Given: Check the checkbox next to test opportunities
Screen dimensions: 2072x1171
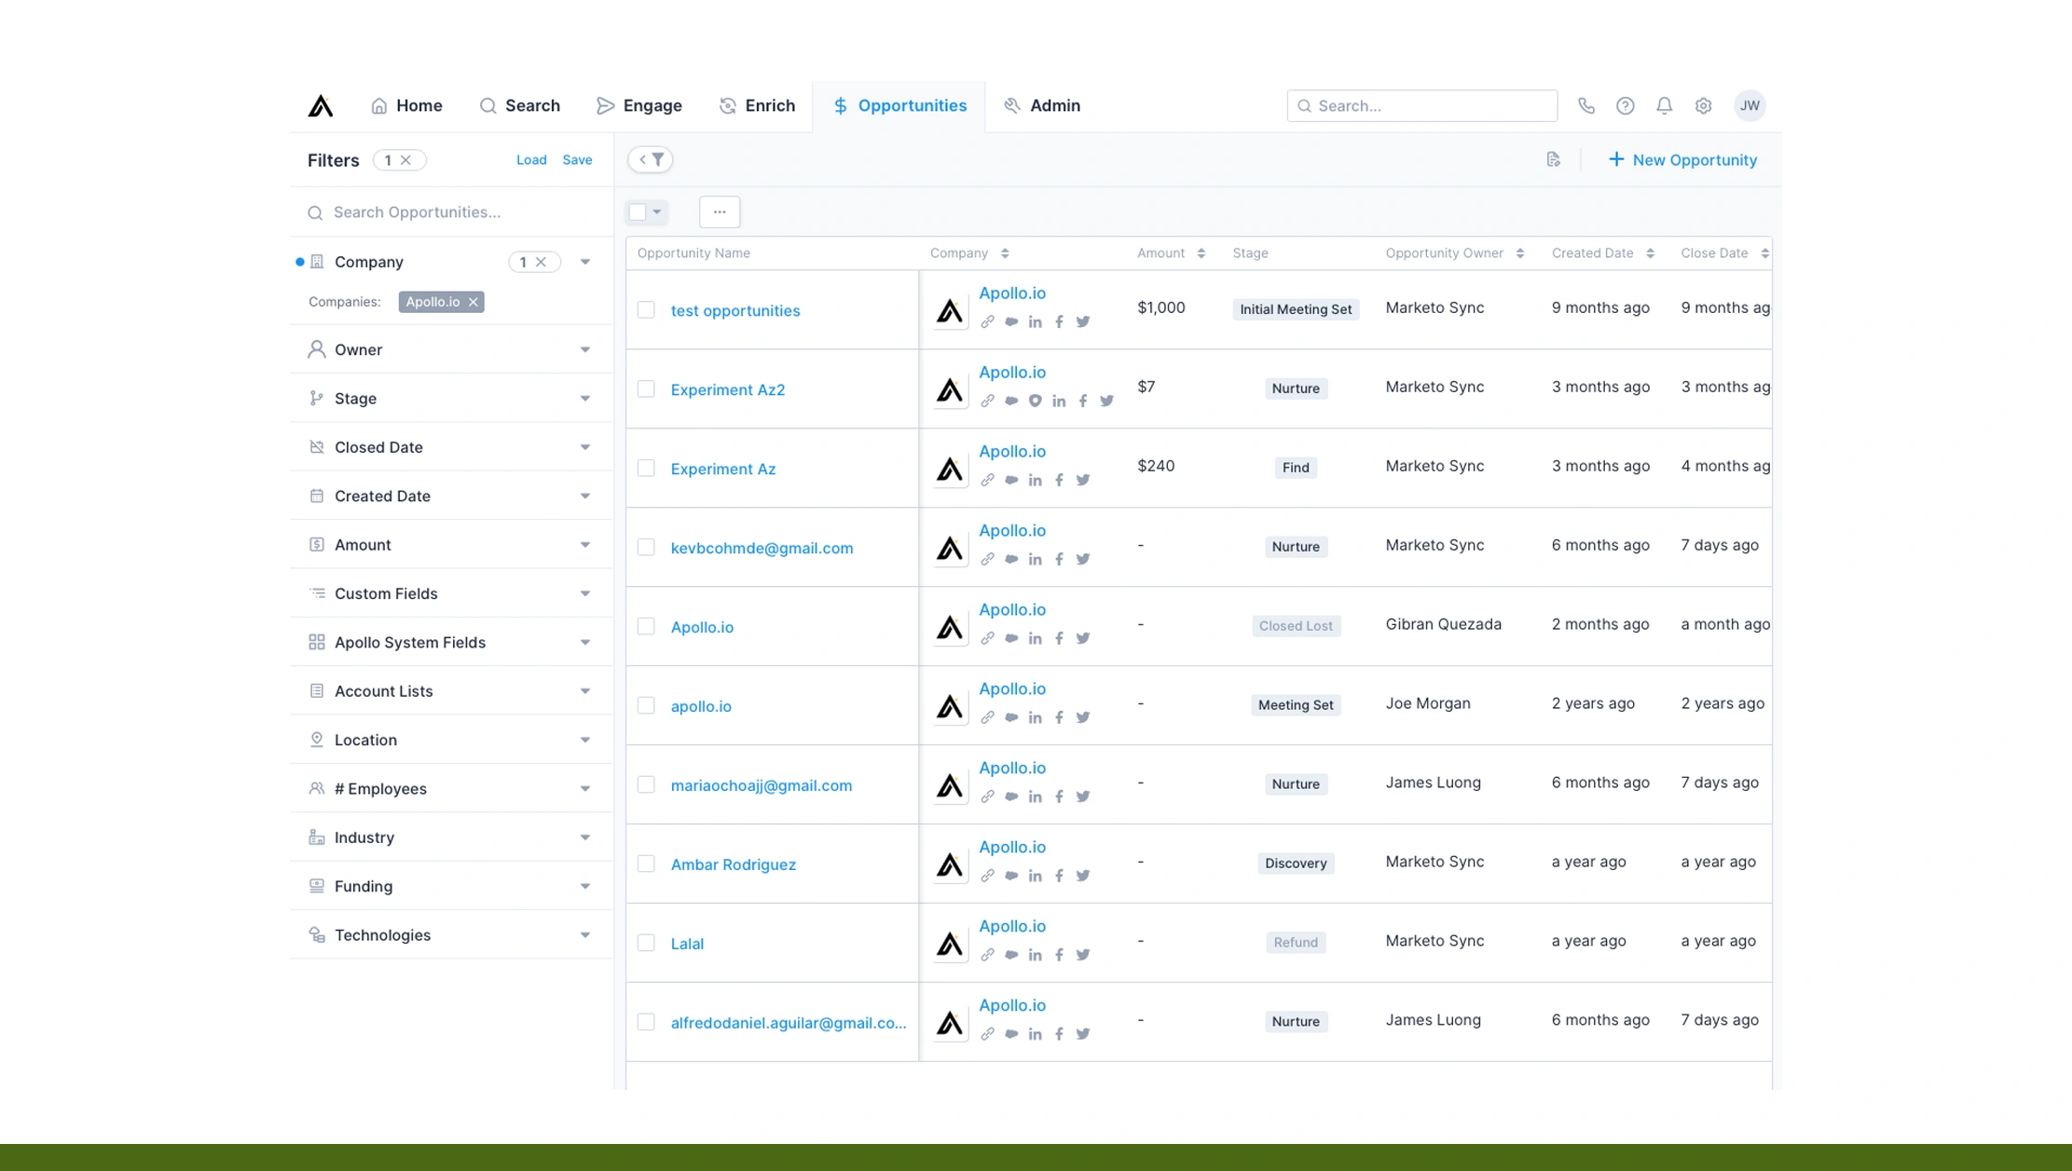Looking at the screenshot, I should point(646,309).
